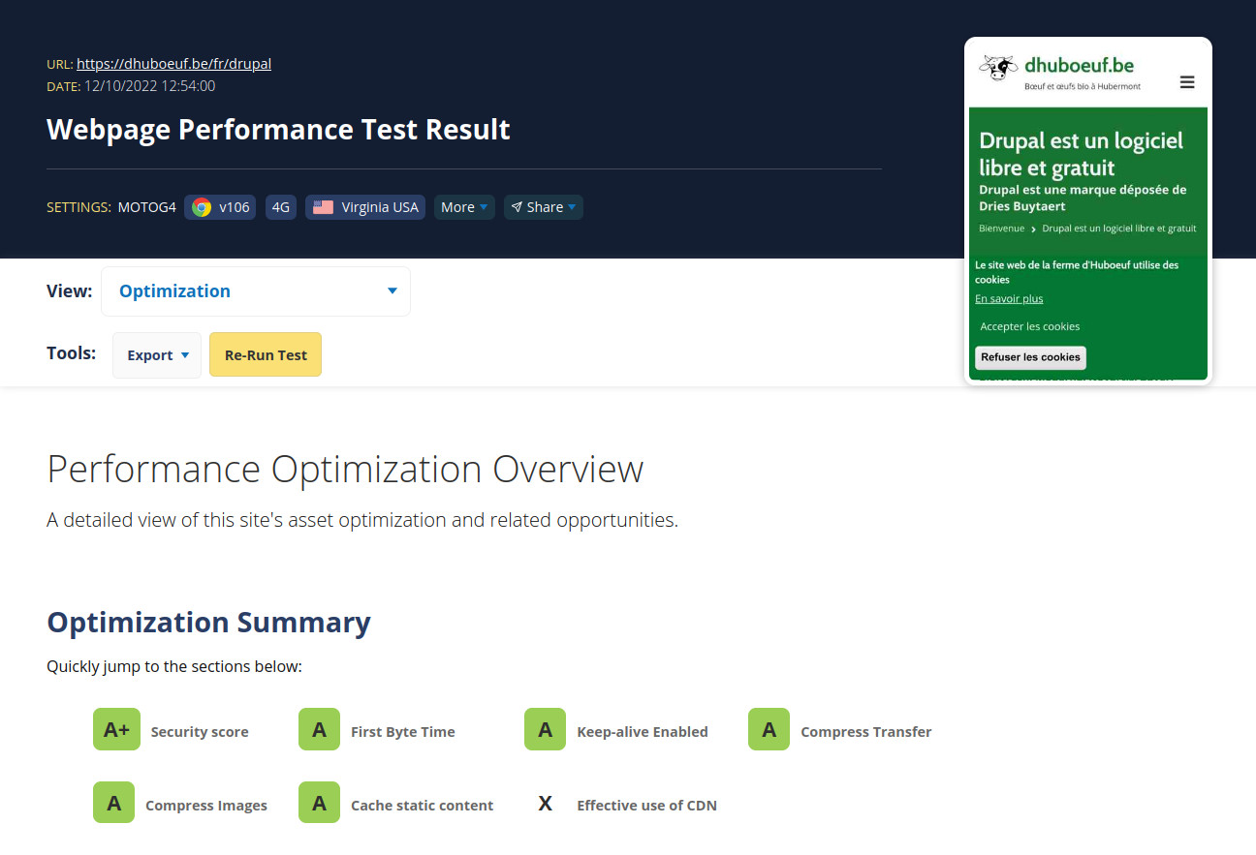Open the More settings dropdown
1256x855 pixels.
click(x=463, y=206)
